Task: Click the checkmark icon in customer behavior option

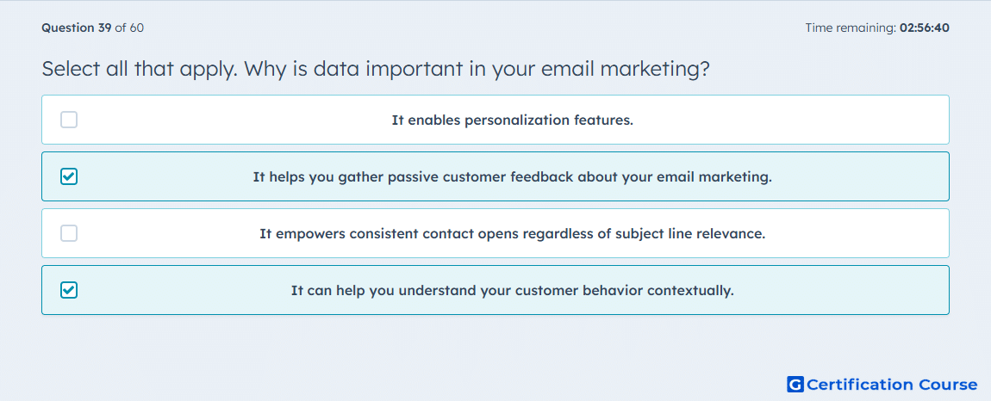Action: [69, 291]
